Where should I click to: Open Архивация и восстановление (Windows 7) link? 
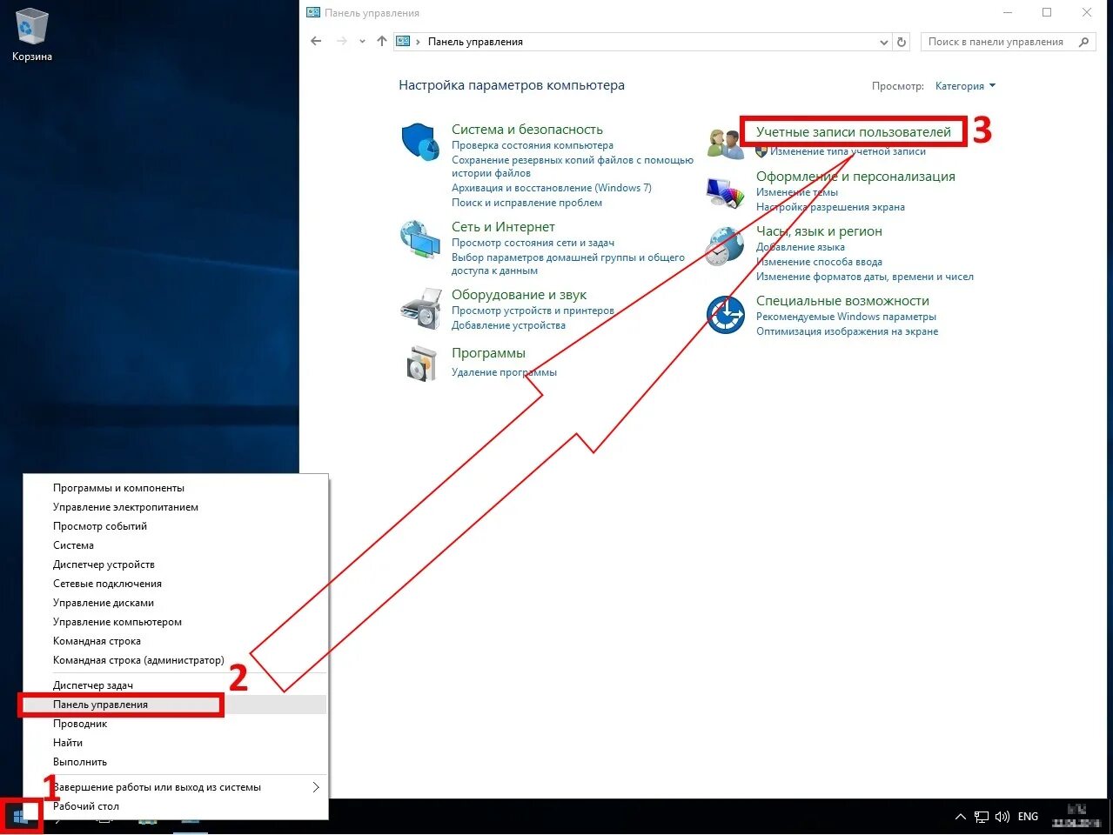pos(551,188)
